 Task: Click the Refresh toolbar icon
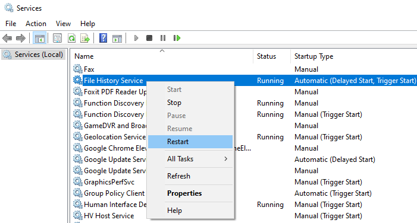[x=71, y=38]
